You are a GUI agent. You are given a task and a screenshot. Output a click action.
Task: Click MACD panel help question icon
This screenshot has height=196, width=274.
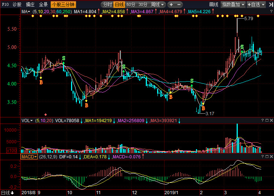pos(263,157)
